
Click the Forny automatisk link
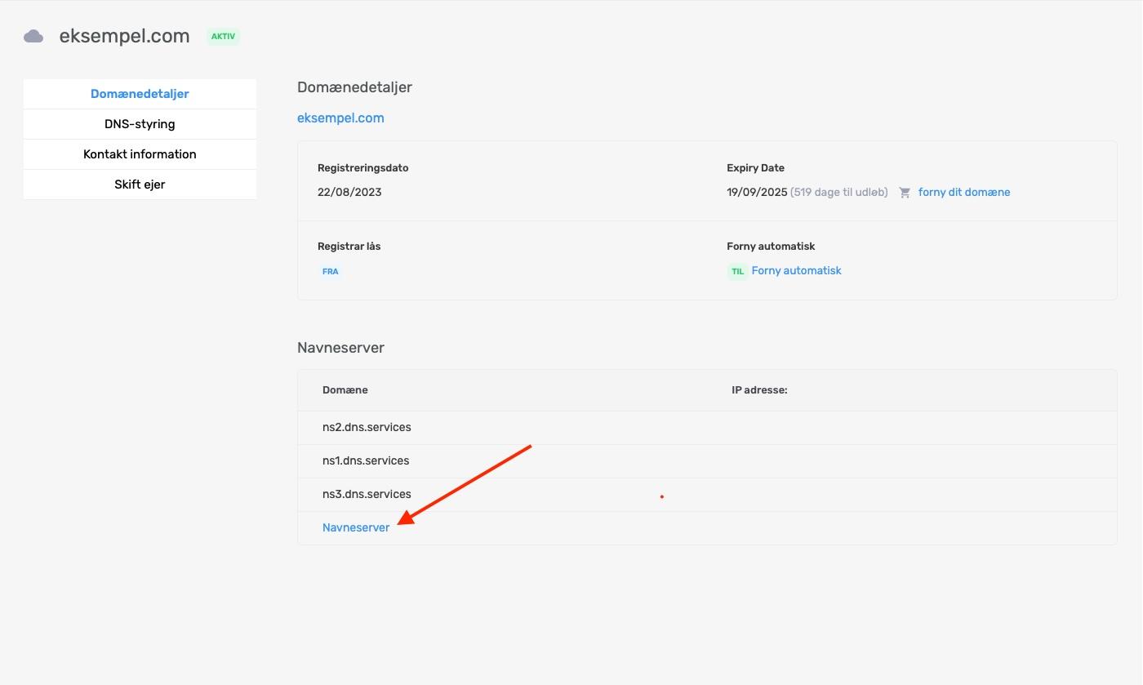pos(796,270)
